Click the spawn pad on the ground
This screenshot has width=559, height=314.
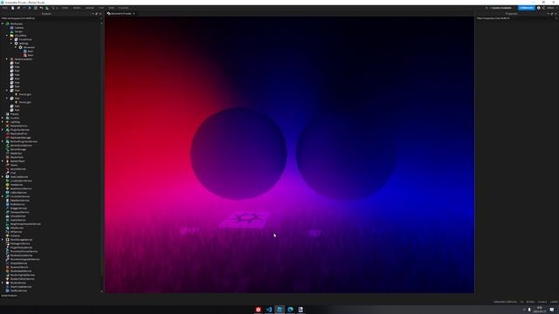(x=245, y=219)
